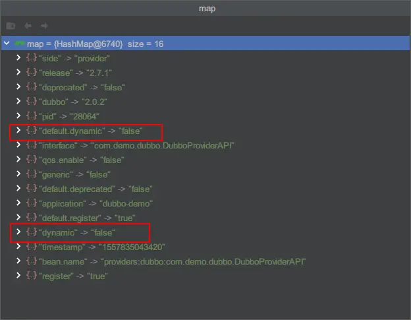Click the entry icon beside "bean.name"

coord(32,261)
